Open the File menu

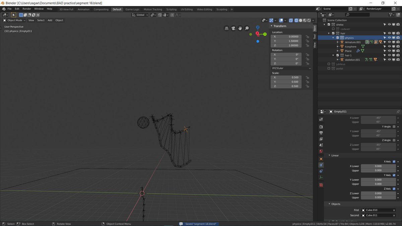click(x=9, y=9)
